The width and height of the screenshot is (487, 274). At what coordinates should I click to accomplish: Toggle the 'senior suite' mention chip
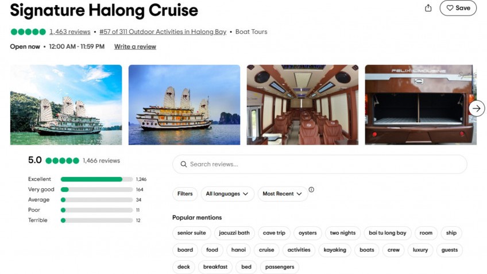coord(192,233)
